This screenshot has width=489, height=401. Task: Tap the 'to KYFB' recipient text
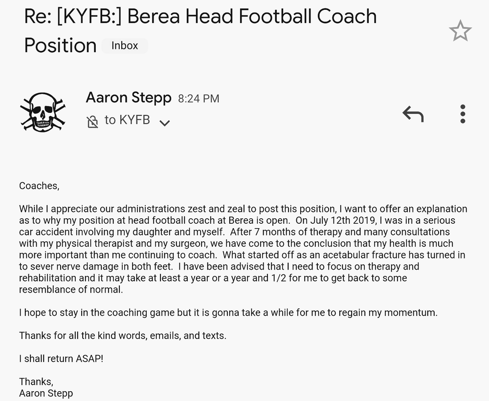point(127,120)
